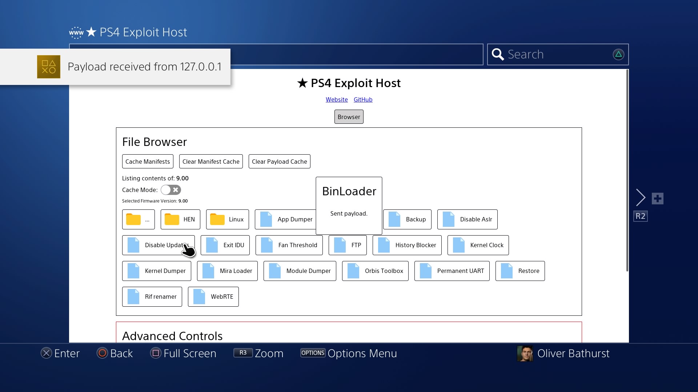Open the Website link

pyautogui.click(x=337, y=99)
